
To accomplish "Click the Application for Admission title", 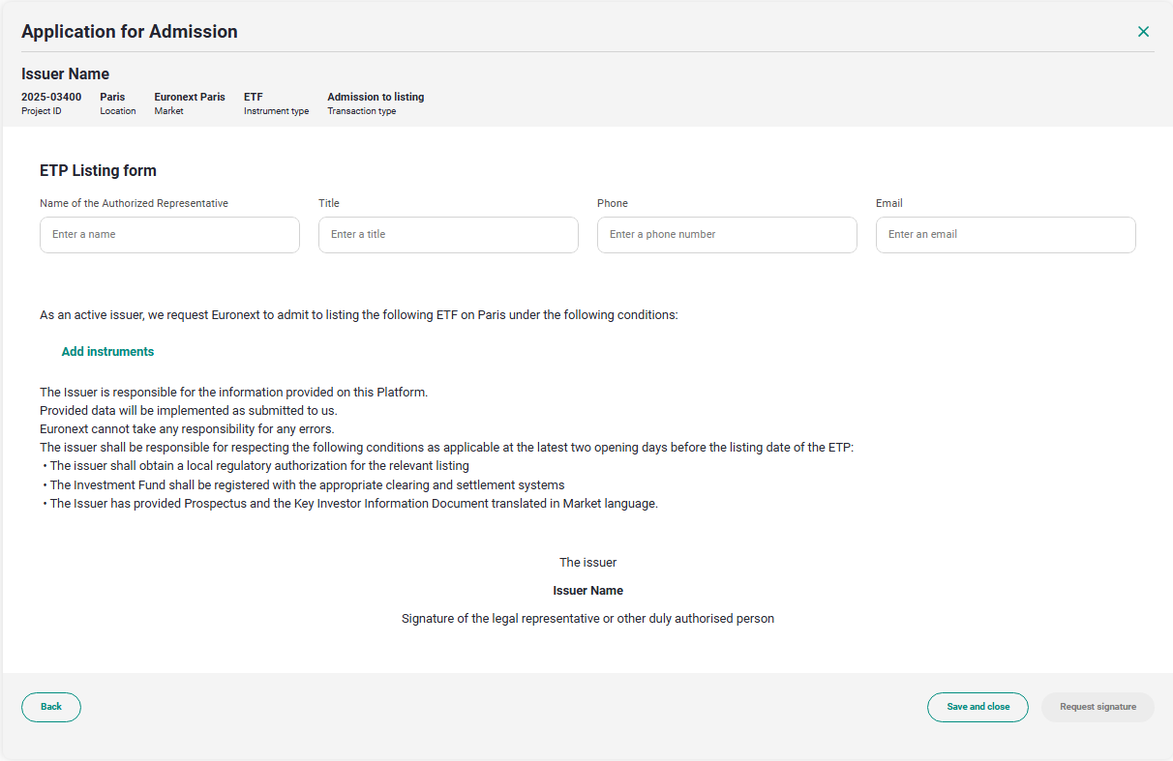I will 130,32.
